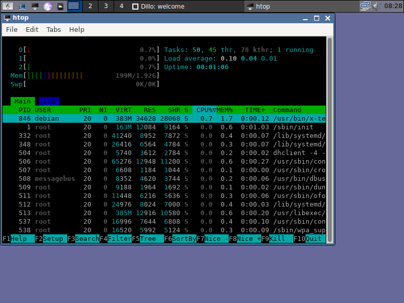This screenshot has width=404, height=303.
Task: Click the clock showing 08:28
Action: point(393,6)
